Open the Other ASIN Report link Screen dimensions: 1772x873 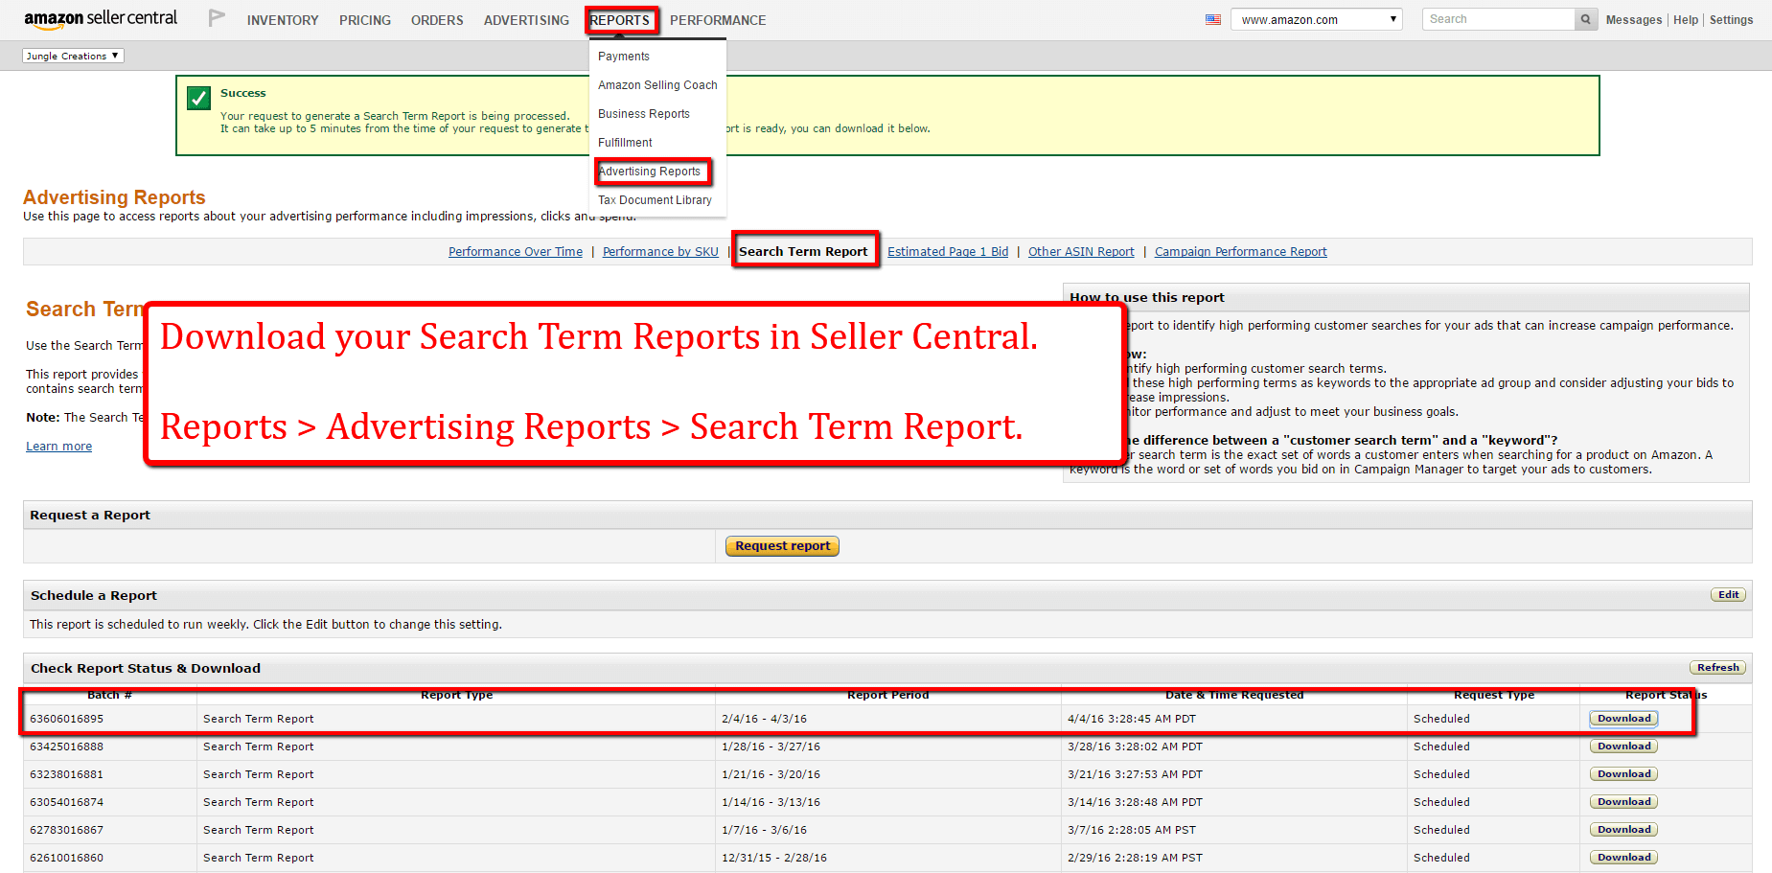pyautogui.click(x=1080, y=251)
